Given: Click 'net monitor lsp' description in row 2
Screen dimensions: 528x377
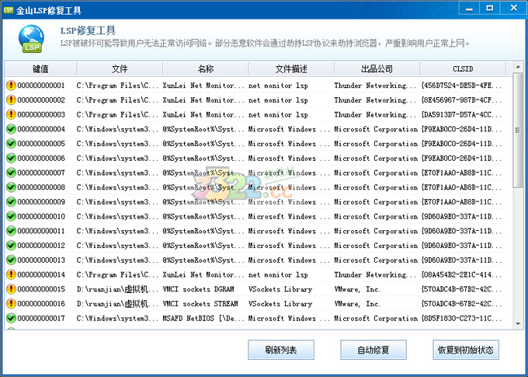Looking at the screenshot, I should (278, 99).
